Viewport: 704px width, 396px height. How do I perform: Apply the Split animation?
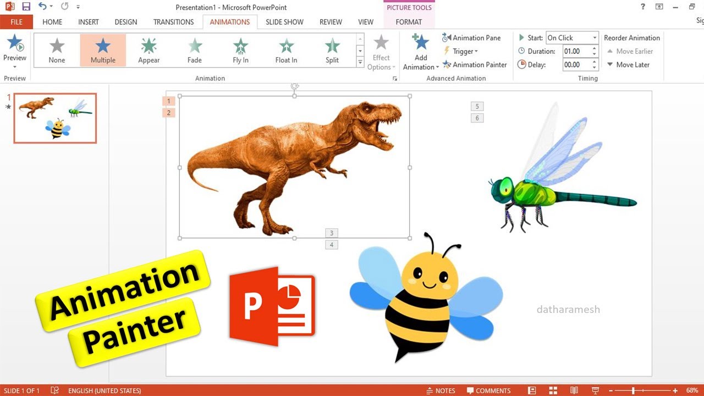coord(332,51)
